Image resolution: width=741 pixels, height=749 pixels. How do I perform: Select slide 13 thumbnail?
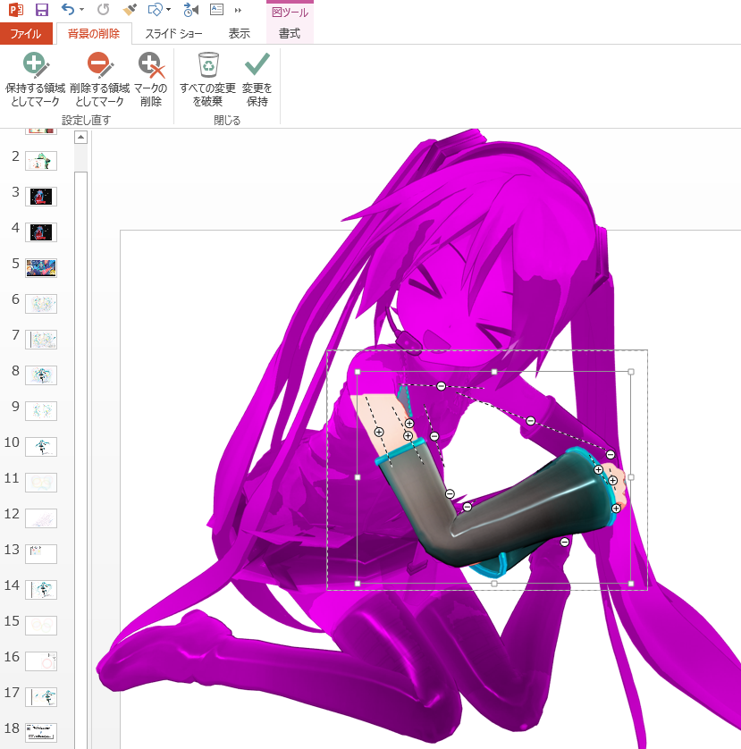[41, 553]
